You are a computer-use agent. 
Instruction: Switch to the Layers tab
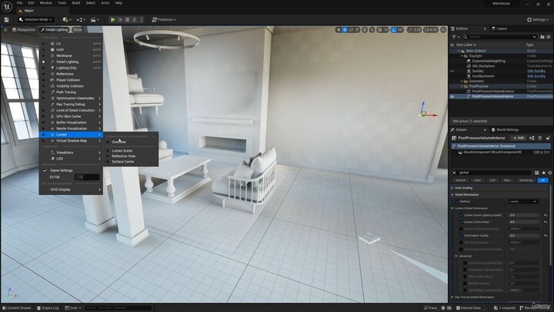click(x=499, y=29)
